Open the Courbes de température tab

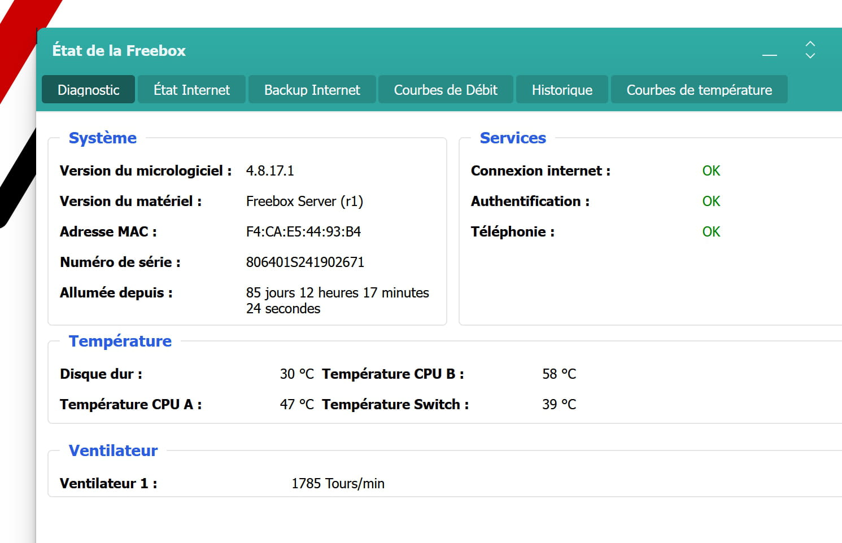699,90
